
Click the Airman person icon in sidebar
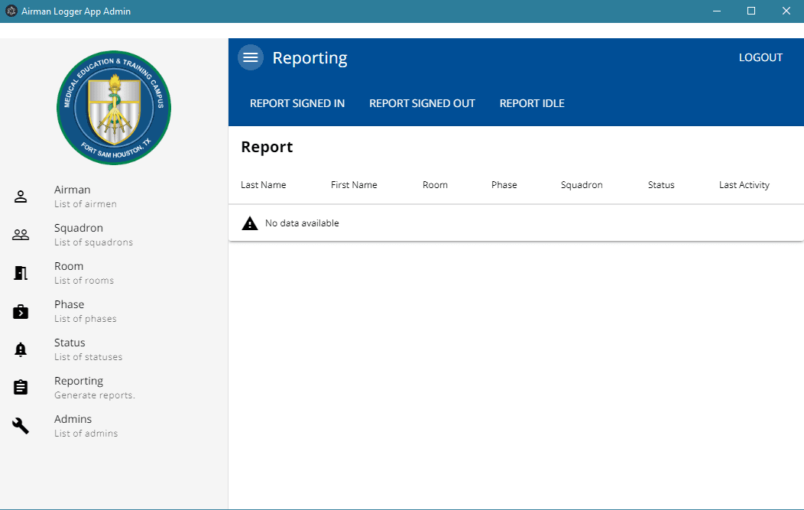click(x=21, y=197)
